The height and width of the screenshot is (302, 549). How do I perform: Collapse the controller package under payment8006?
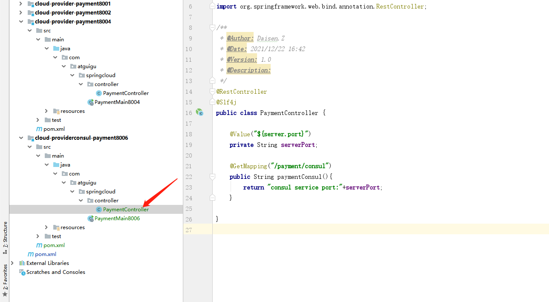(x=81, y=201)
